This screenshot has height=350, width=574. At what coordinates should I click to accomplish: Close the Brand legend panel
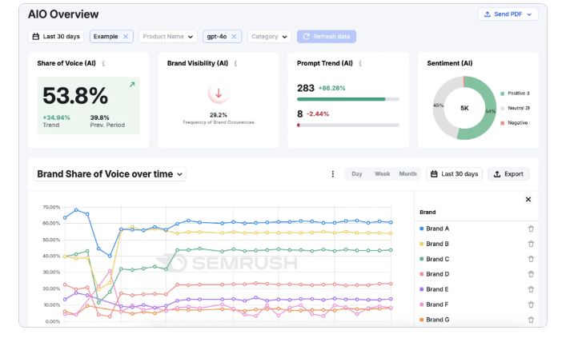528,200
